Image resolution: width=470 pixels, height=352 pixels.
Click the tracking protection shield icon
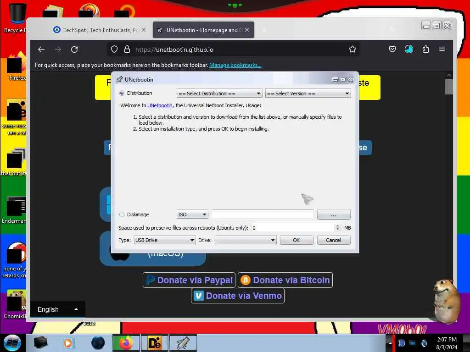pos(114,49)
